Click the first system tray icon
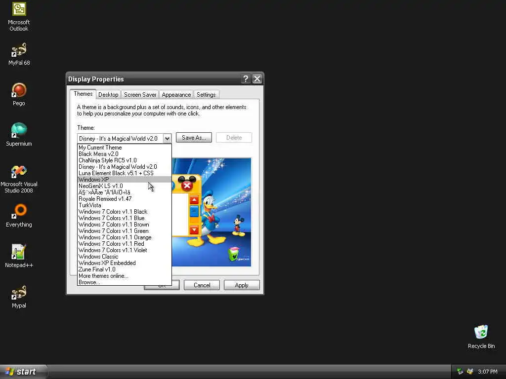The height and width of the screenshot is (379, 506). coord(460,372)
